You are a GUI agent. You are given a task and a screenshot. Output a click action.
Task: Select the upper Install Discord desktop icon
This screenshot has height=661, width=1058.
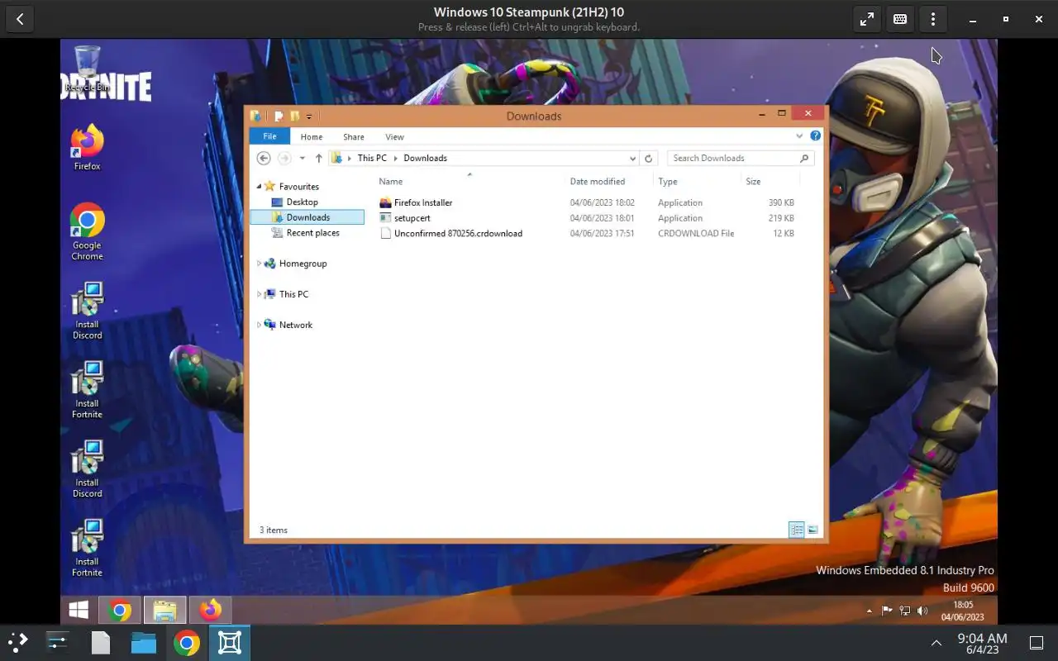87,311
